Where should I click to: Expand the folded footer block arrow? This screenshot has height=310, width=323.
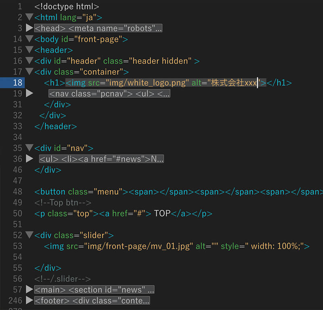point(29,300)
